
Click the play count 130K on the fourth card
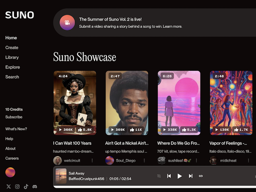222,129
